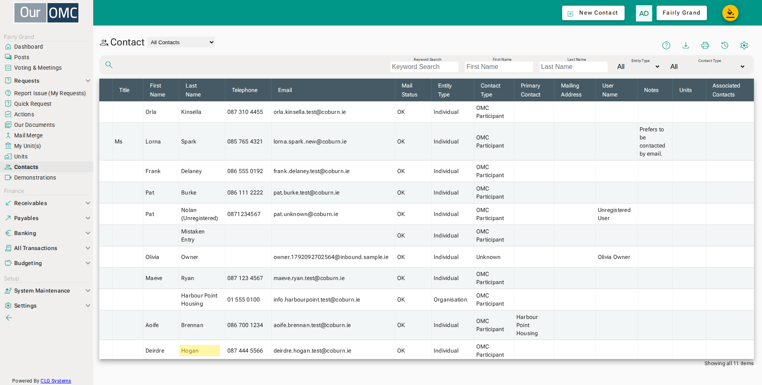The width and height of the screenshot is (762, 385).
Task: Open the settings gear icon above the table
Action: coord(744,45)
